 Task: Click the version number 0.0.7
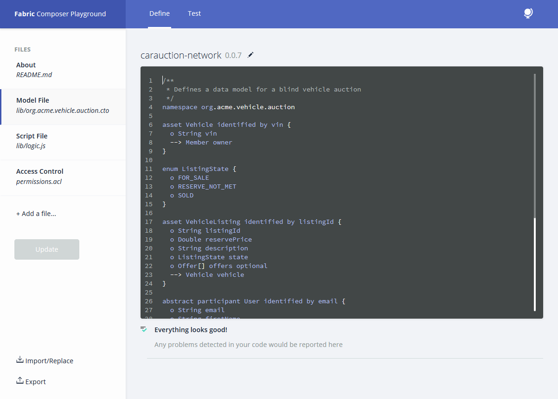[233, 55]
